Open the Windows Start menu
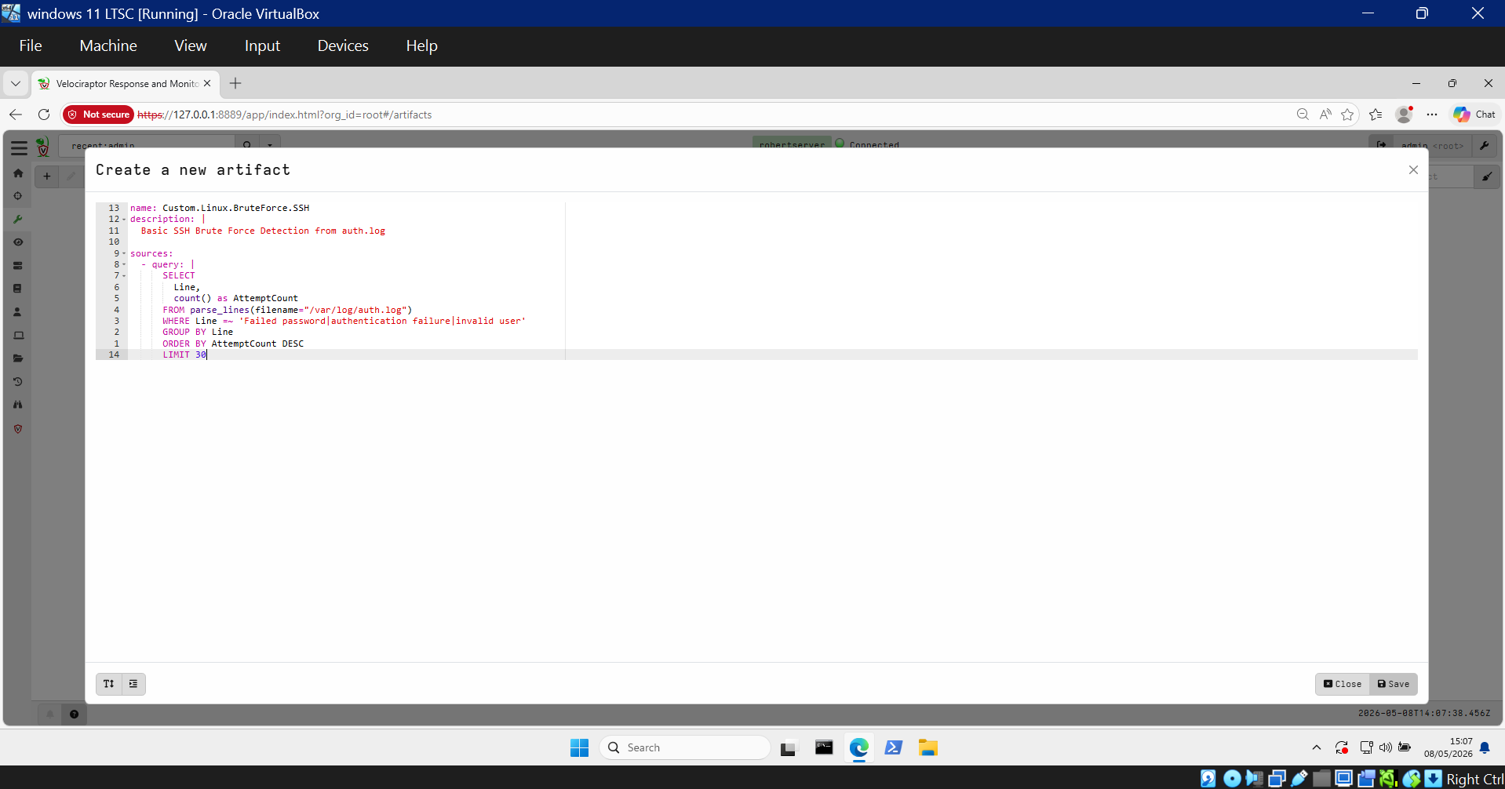The image size is (1505, 789). point(580,747)
